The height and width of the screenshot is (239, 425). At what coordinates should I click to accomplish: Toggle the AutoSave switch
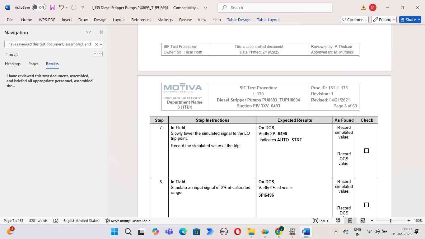[39, 7]
